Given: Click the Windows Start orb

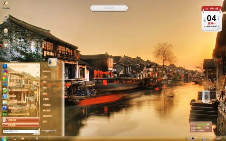Looking at the screenshot, I should [4, 138].
